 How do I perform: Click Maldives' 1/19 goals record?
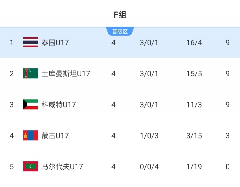[x=194, y=166]
